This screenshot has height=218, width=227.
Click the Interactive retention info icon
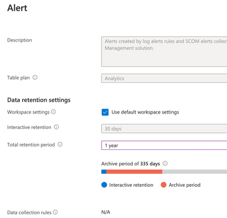[x=56, y=127]
